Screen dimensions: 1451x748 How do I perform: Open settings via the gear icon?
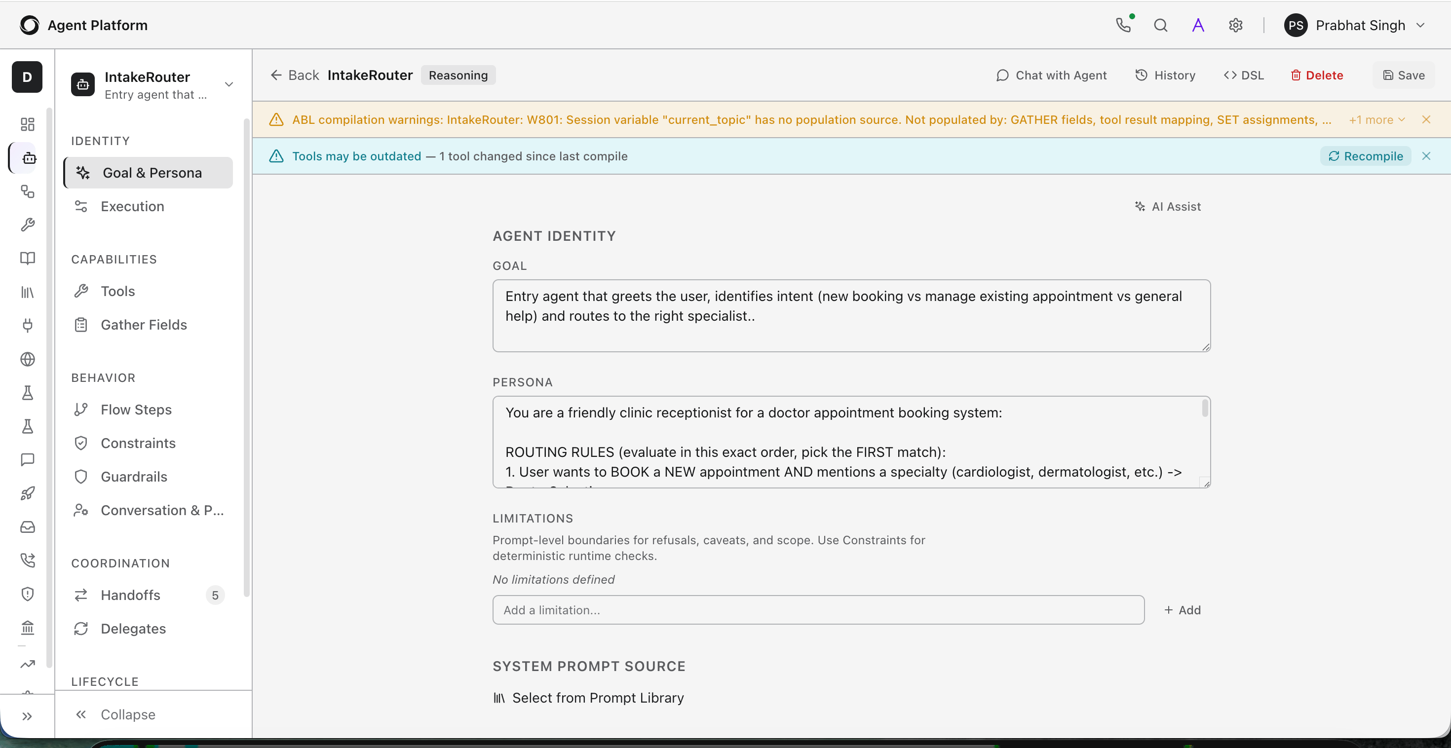pos(1235,25)
